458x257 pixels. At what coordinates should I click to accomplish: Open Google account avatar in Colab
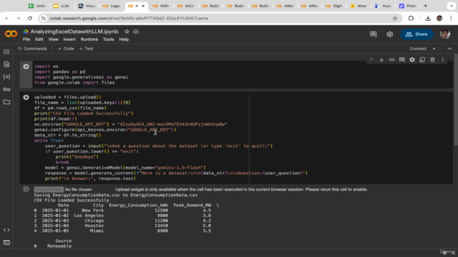coord(445,34)
